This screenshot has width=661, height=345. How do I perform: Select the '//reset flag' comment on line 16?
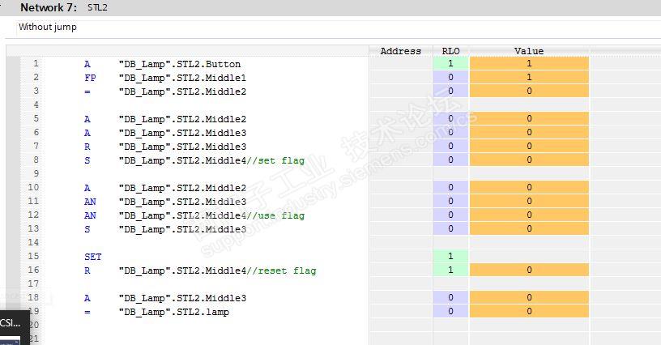point(281,270)
